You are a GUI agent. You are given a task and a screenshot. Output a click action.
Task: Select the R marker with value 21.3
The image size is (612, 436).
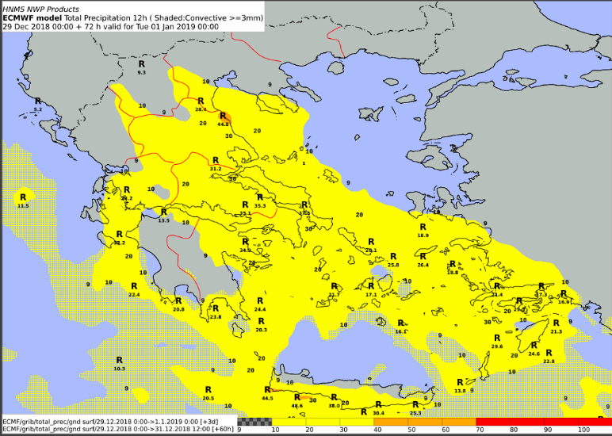(556, 323)
